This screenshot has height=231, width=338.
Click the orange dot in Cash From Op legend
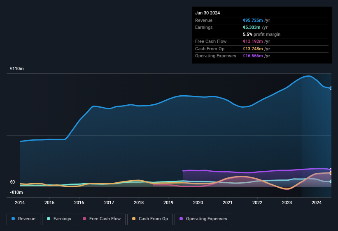[x=134, y=219]
